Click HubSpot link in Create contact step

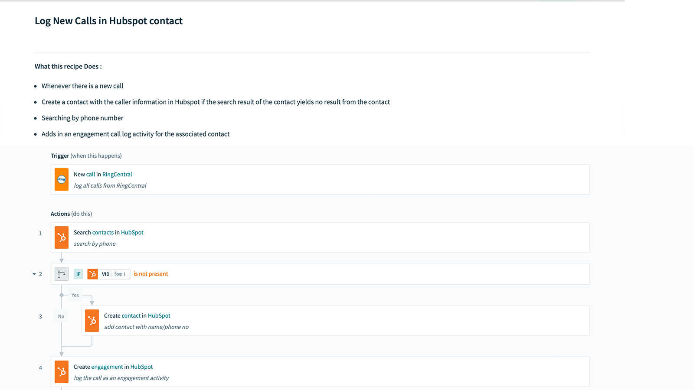pos(159,315)
